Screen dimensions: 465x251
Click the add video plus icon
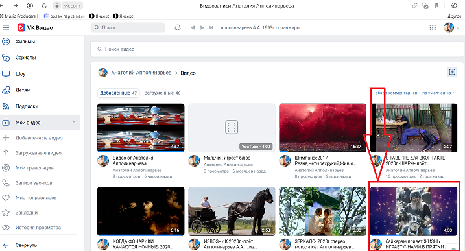(x=452, y=72)
